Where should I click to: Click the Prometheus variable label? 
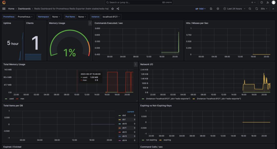click(x=9, y=17)
